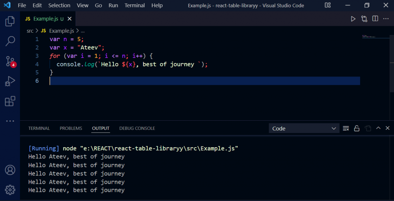Clear the output panel contents
The height and width of the screenshot is (201, 394).
pyautogui.click(x=346, y=128)
